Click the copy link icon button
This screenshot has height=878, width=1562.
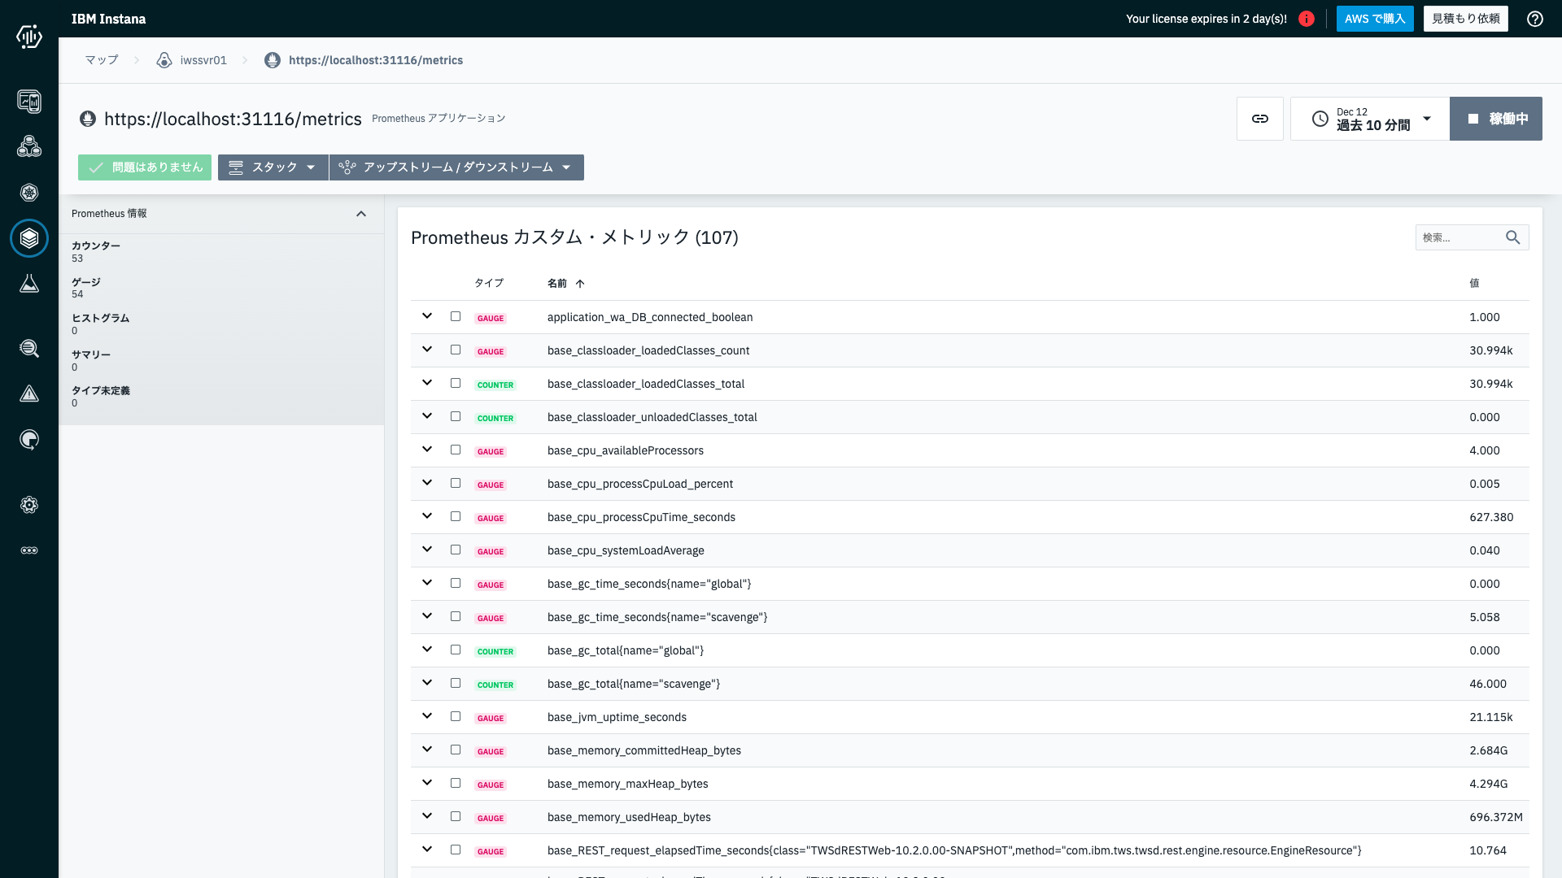pyautogui.click(x=1259, y=119)
